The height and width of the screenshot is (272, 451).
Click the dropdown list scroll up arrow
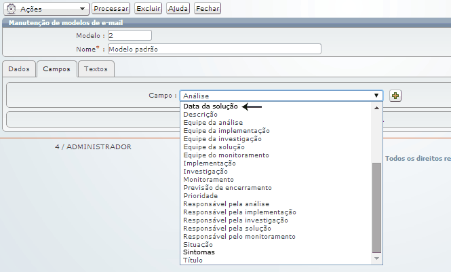[x=377, y=107]
